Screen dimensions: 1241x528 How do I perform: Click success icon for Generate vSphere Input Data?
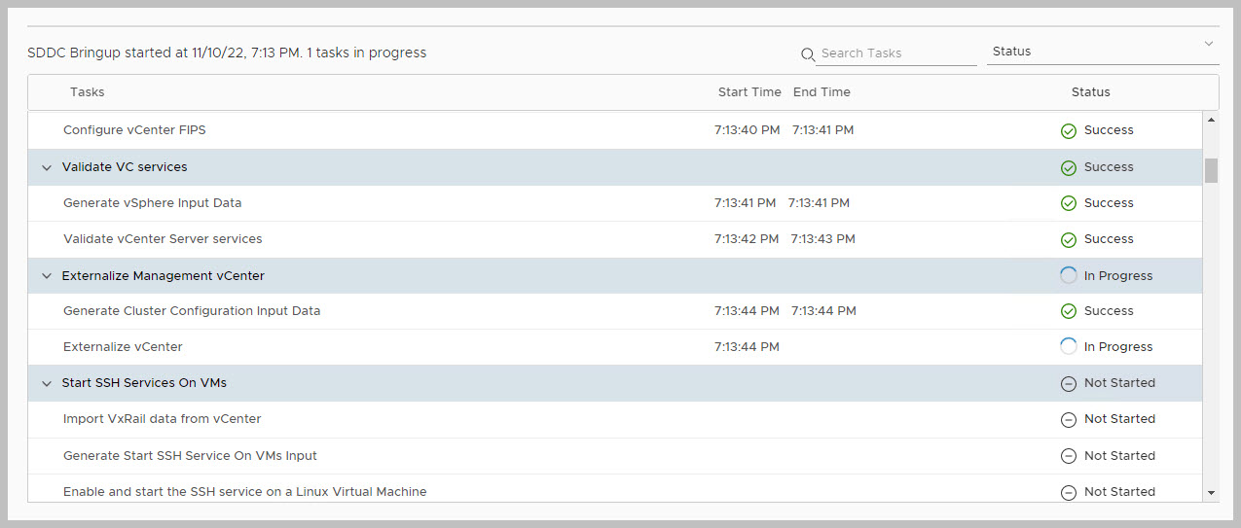point(1068,203)
